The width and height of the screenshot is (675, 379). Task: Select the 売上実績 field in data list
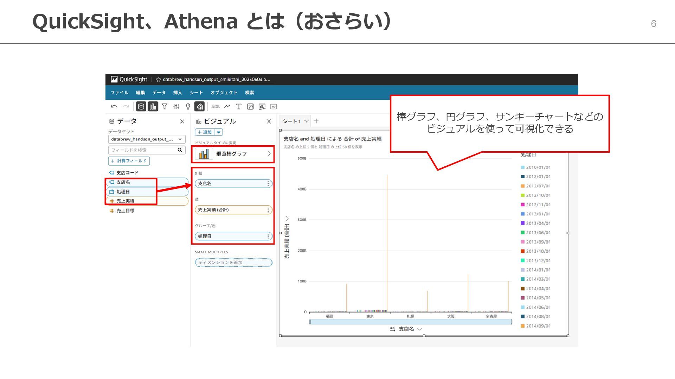147,201
